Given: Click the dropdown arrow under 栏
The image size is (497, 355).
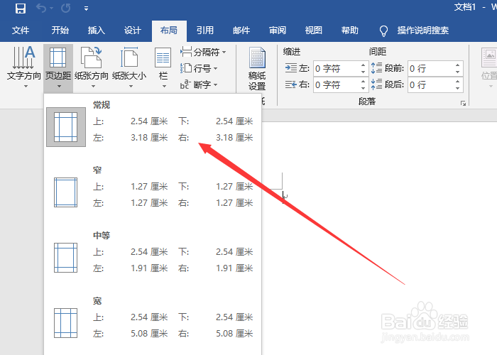Looking at the screenshot, I should pos(164,86).
